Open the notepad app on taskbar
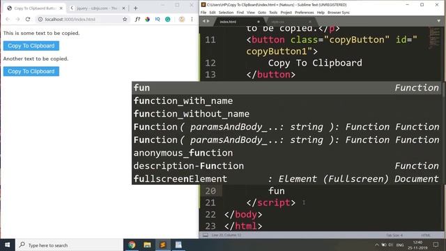 tap(178, 245)
